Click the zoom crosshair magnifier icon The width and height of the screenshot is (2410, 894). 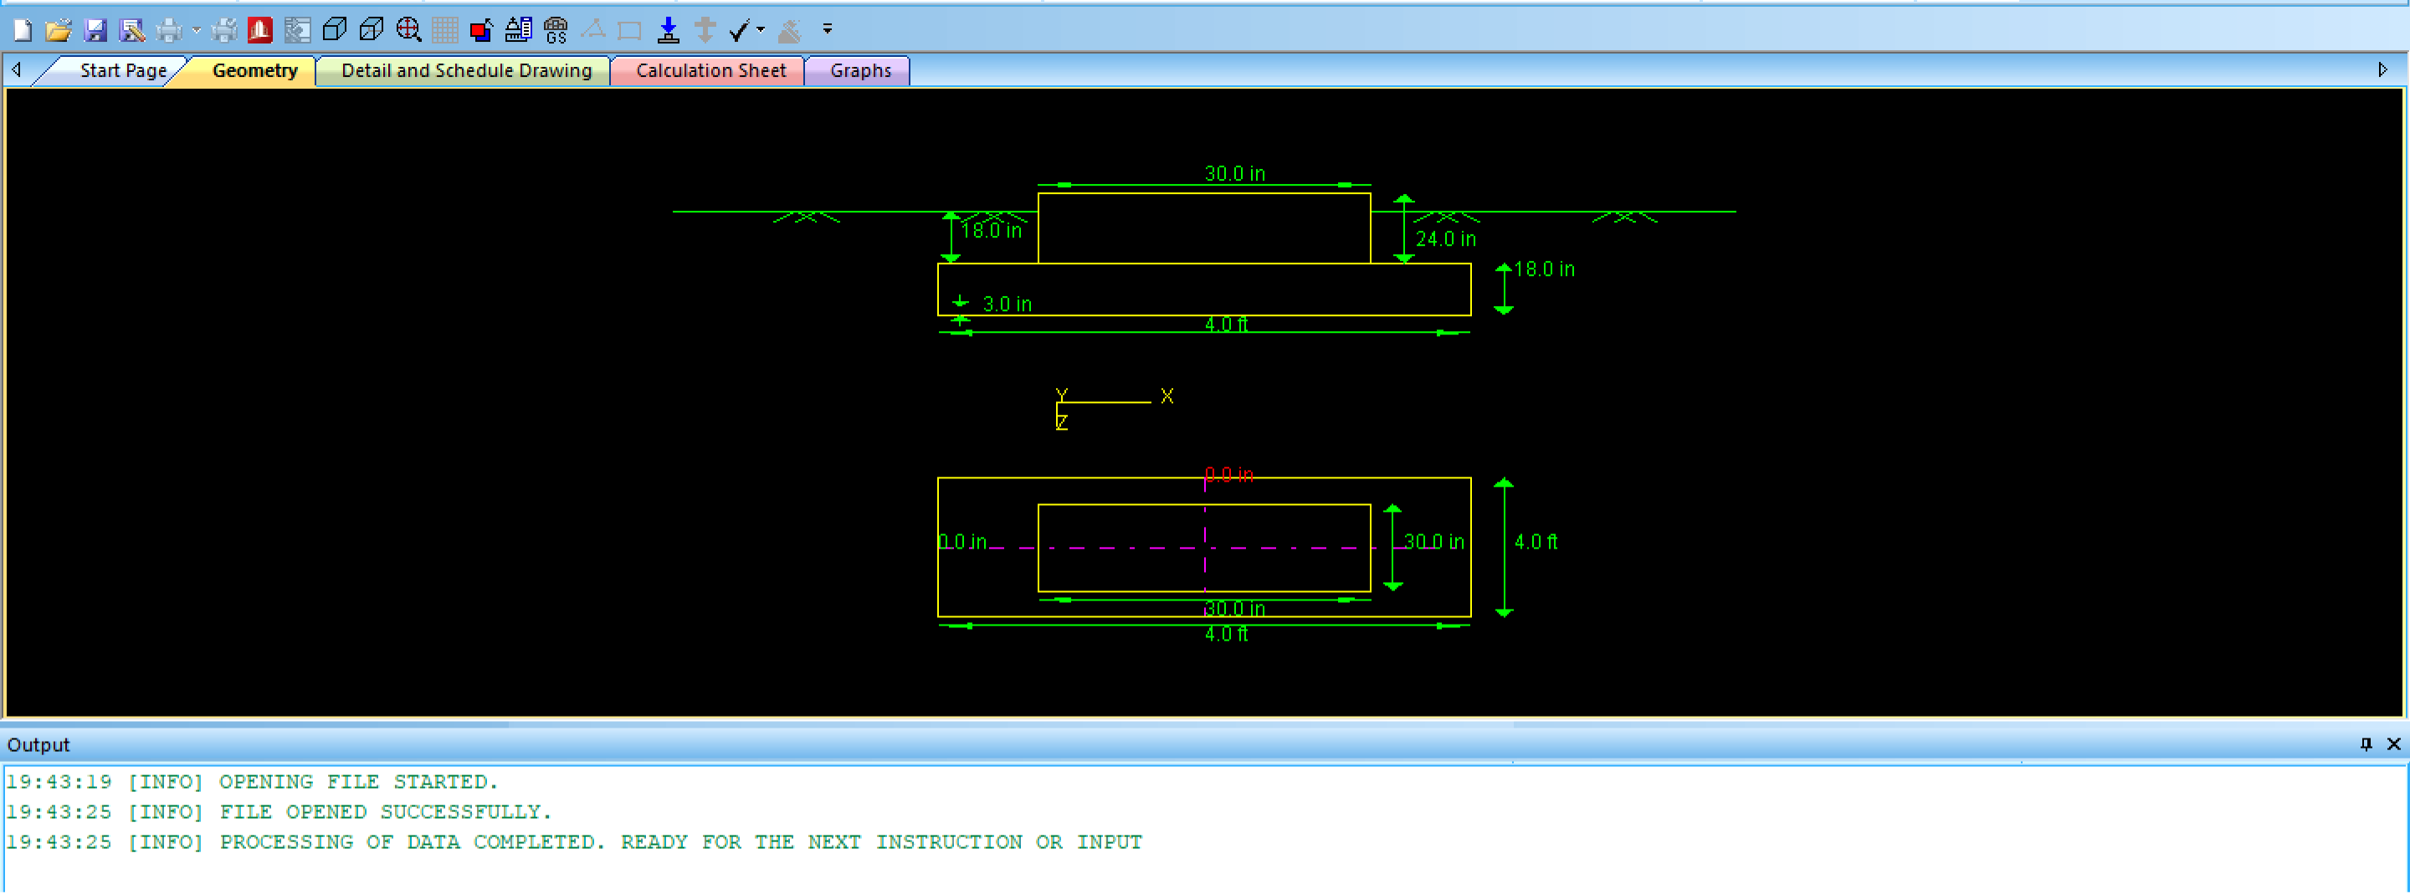pos(409,31)
